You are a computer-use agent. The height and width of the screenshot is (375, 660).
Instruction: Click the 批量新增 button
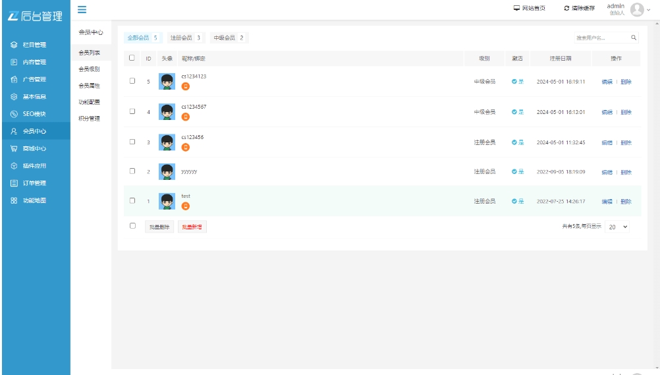192,227
